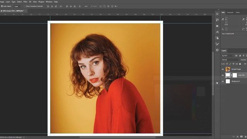247x139 pixels.
Task: Select the Layers panel tab
Action: click(224, 51)
